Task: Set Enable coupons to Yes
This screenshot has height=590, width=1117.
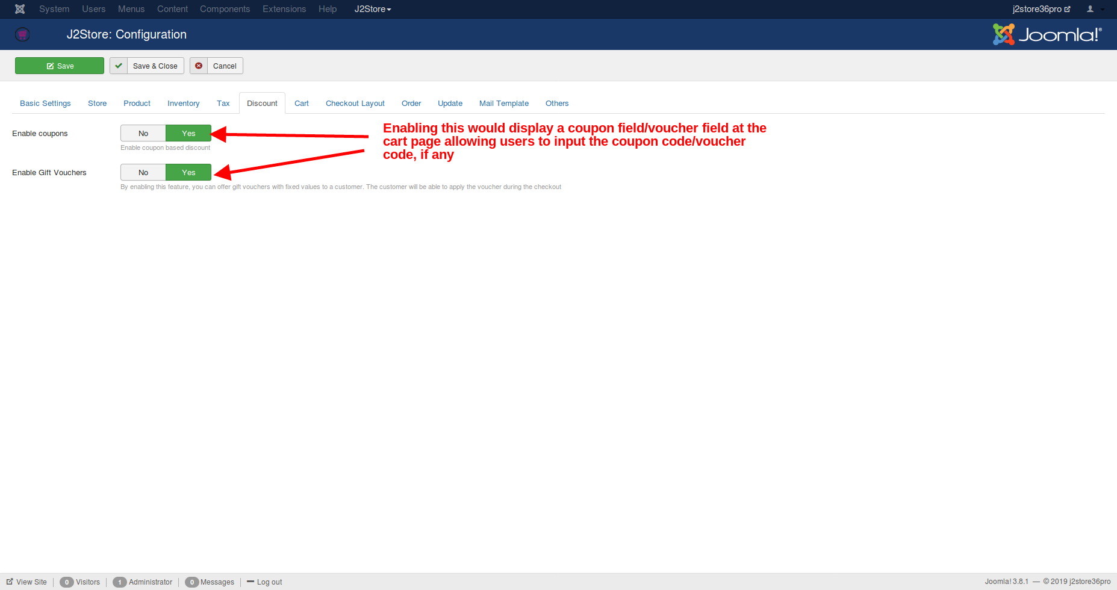Action: coord(188,133)
